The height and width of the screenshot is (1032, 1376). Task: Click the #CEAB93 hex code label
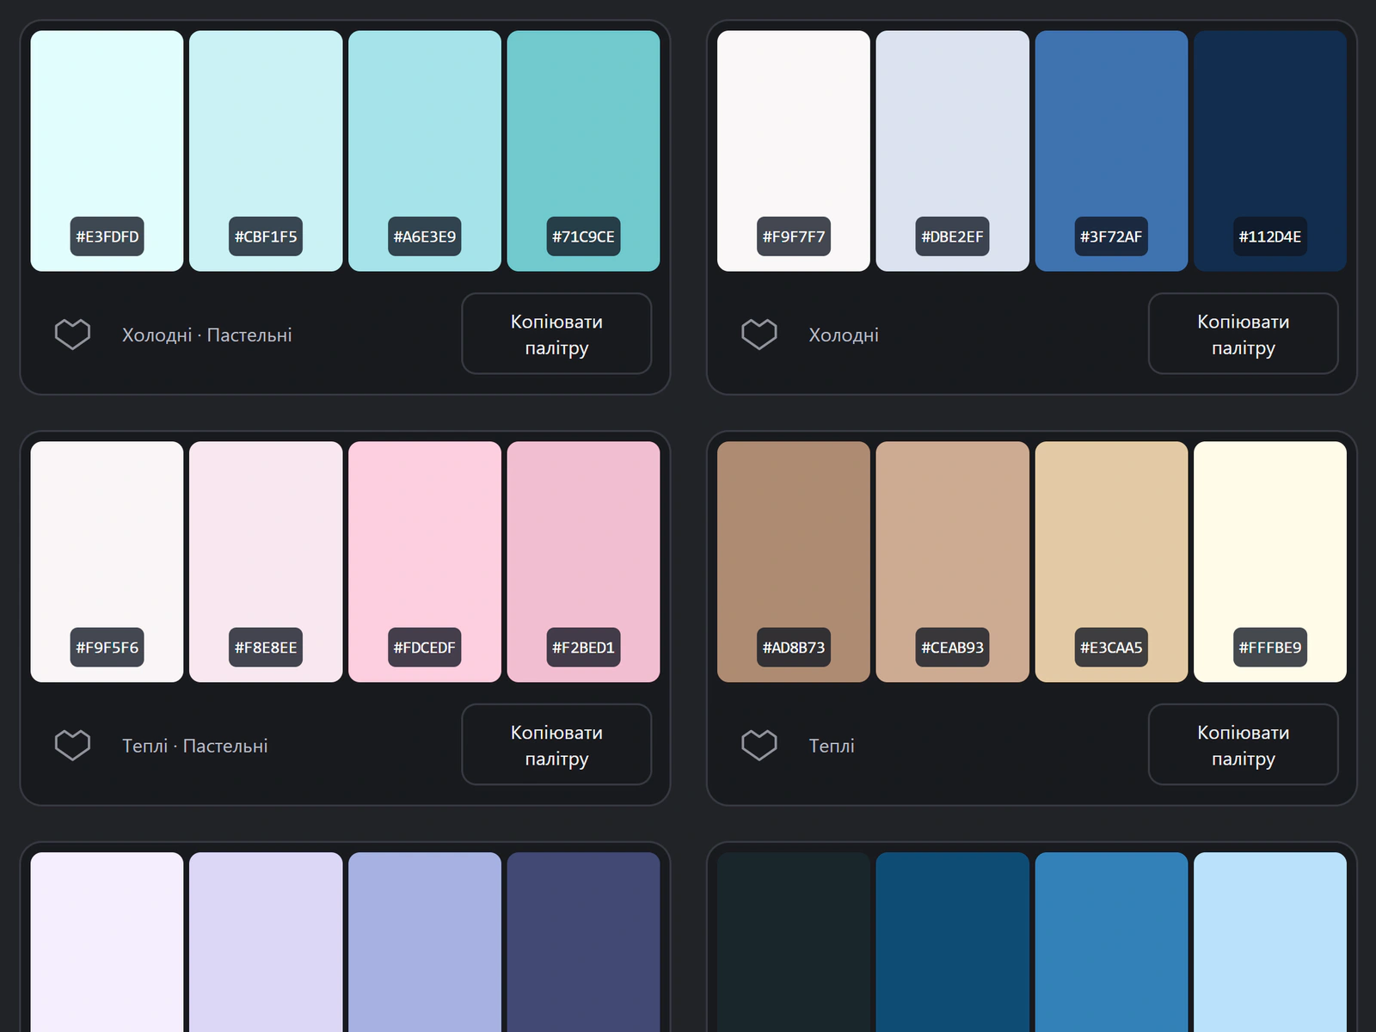point(952,648)
